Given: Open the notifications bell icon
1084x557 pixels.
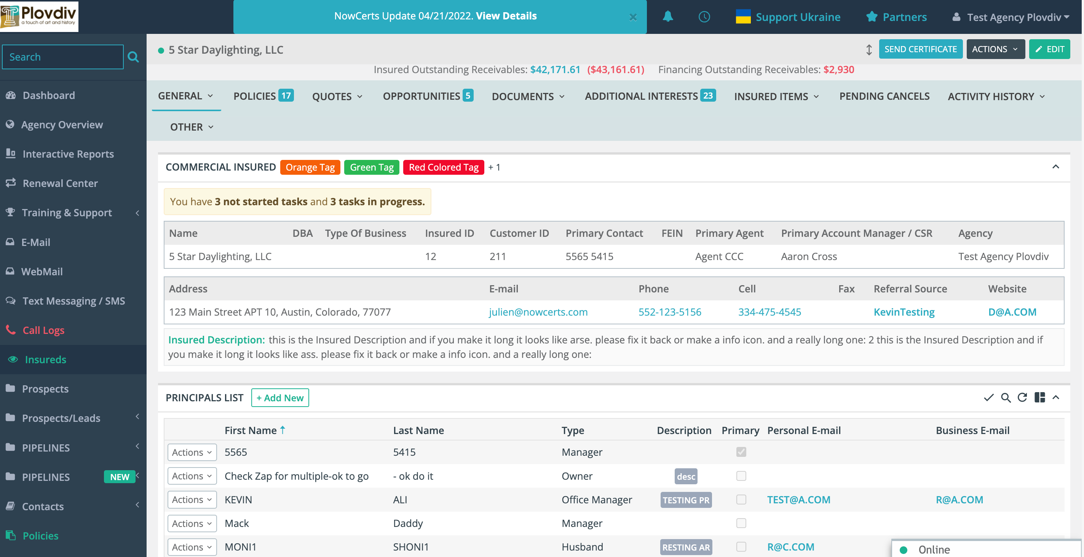Looking at the screenshot, I should point(668,17).
